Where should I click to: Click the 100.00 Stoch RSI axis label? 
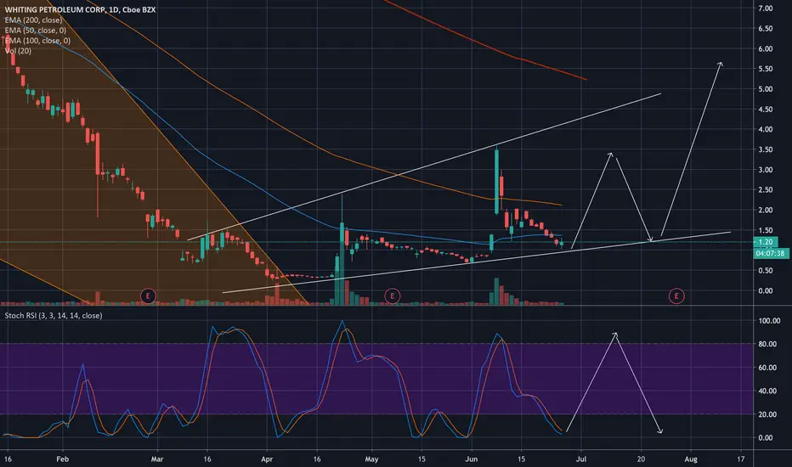(769, 321)
